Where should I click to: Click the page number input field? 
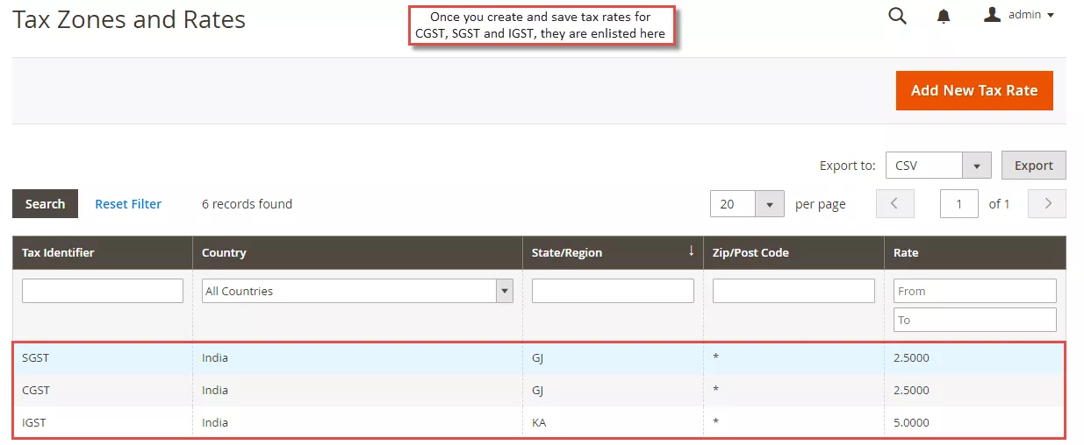958,204
